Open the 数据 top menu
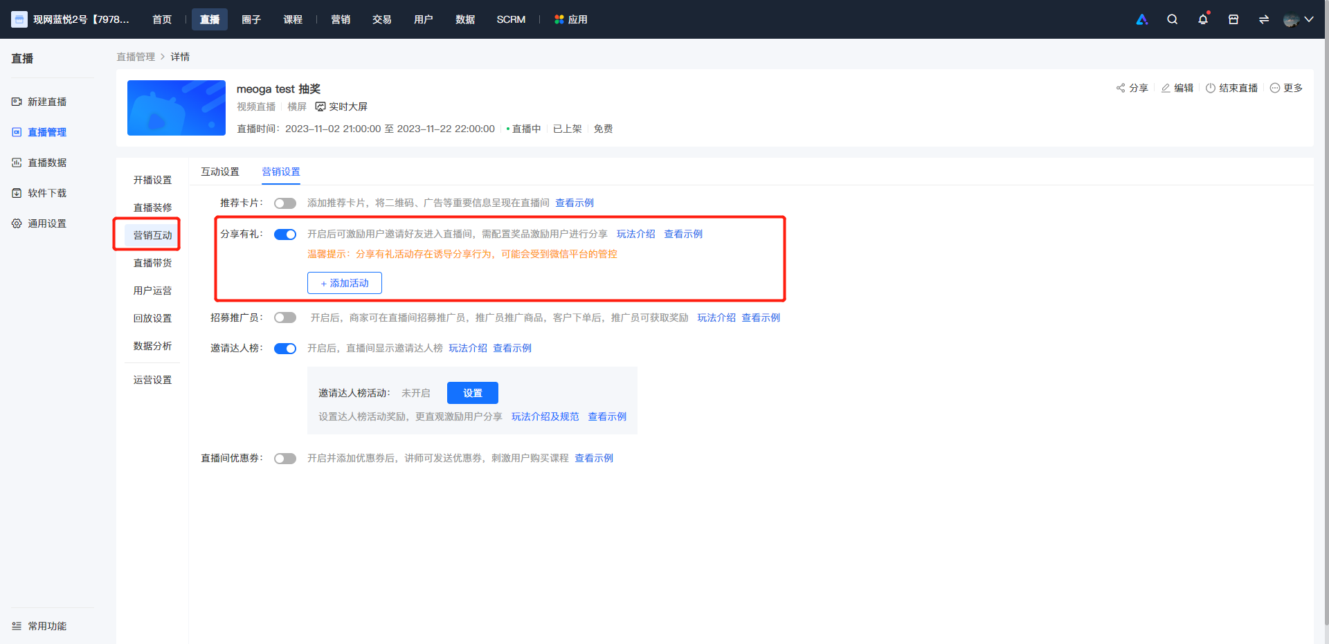 click(x=465, y=19)
